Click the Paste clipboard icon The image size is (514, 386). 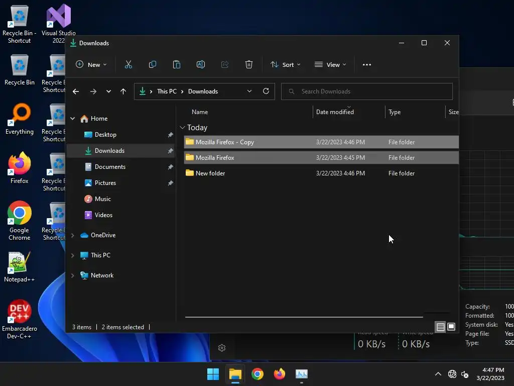(176, 65)
